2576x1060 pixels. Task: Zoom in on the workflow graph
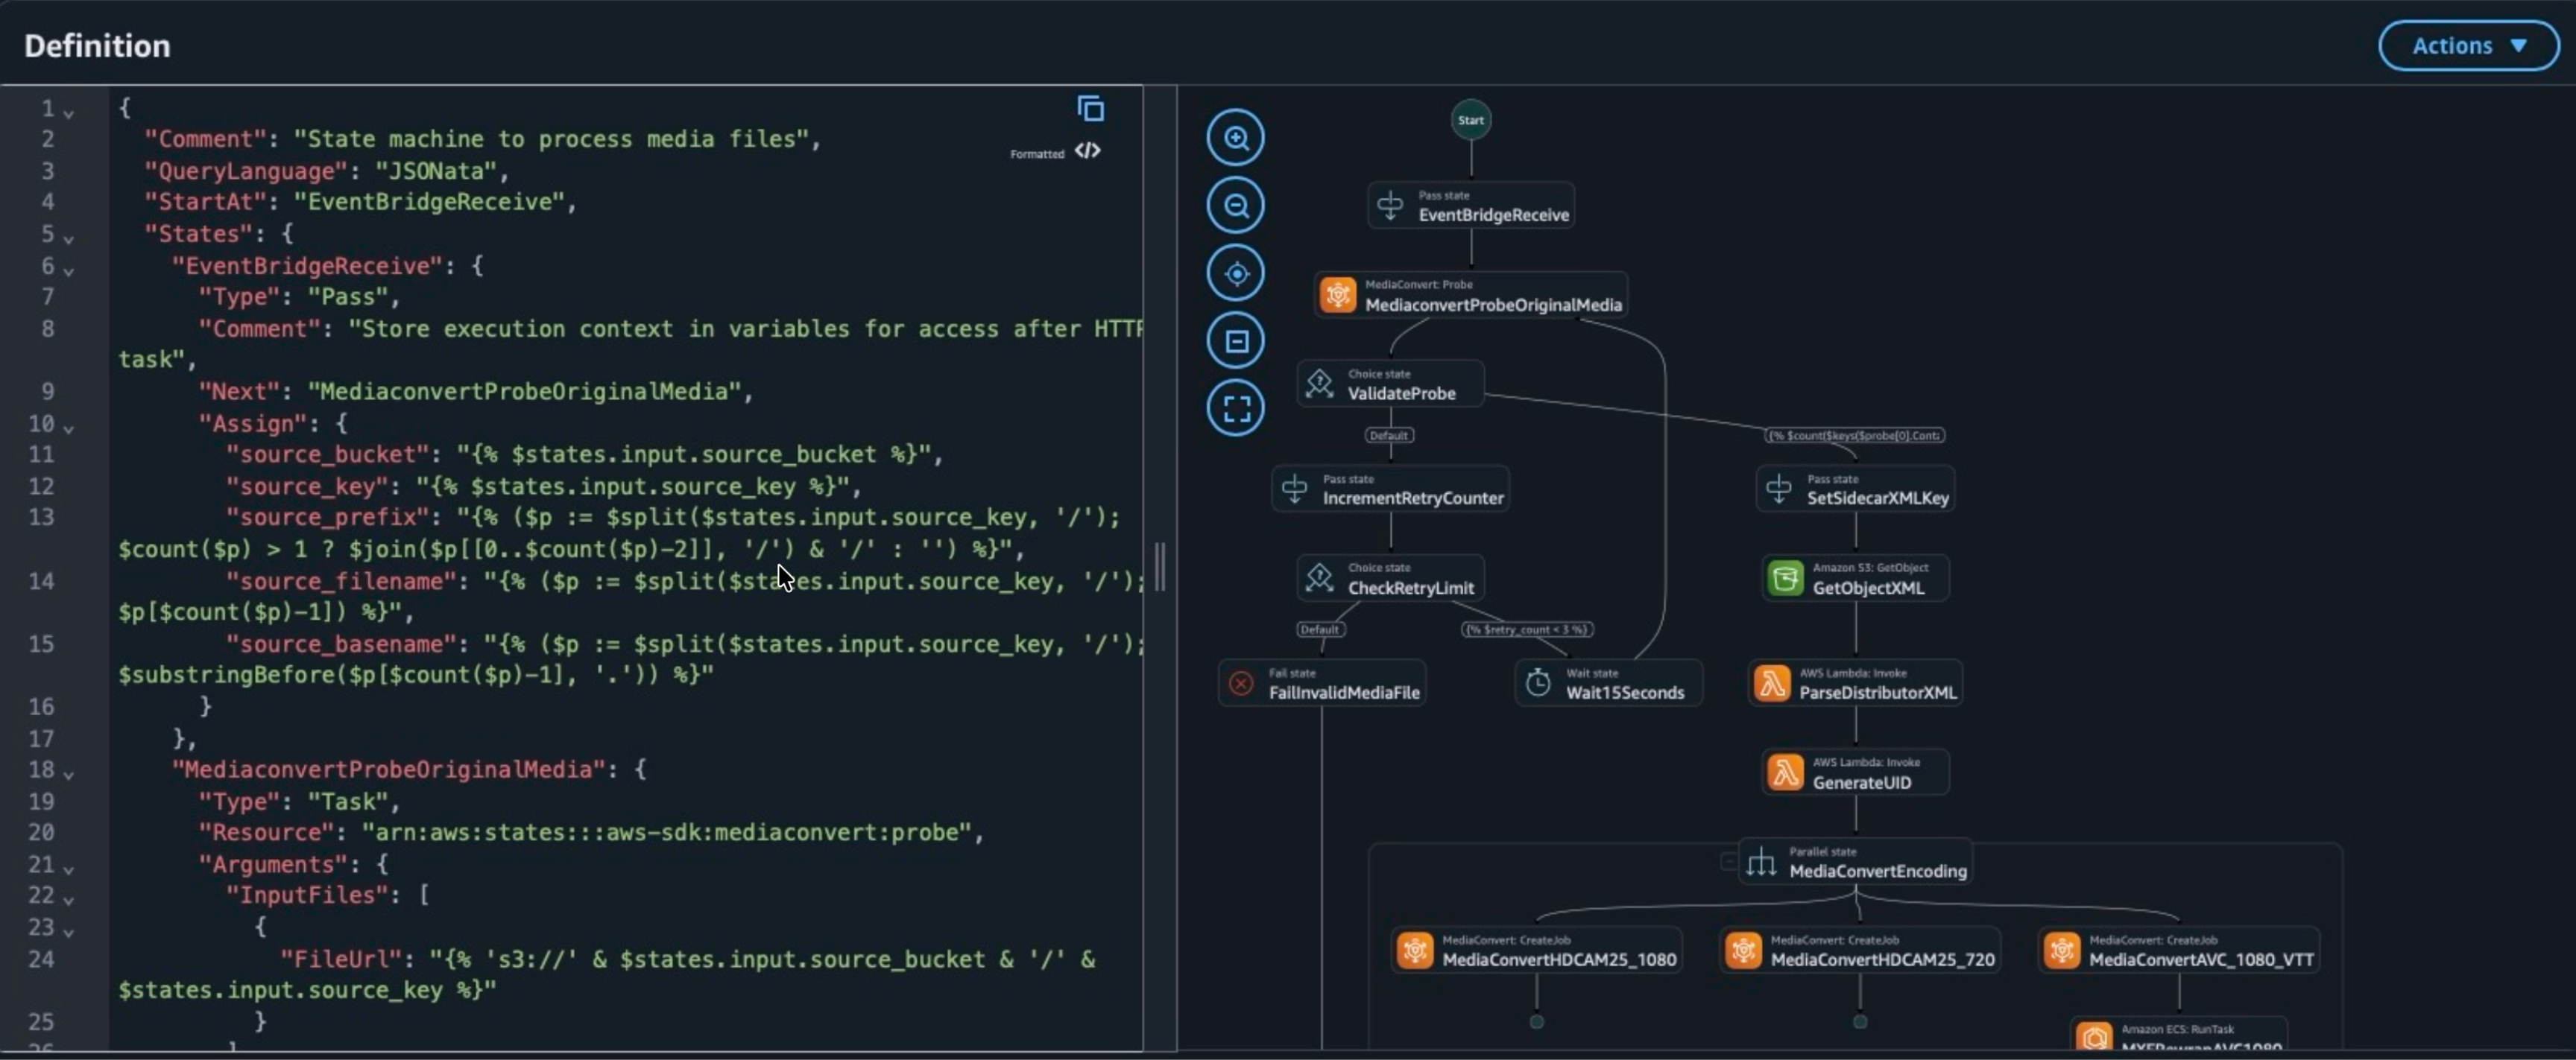[x=1236, y=138]
